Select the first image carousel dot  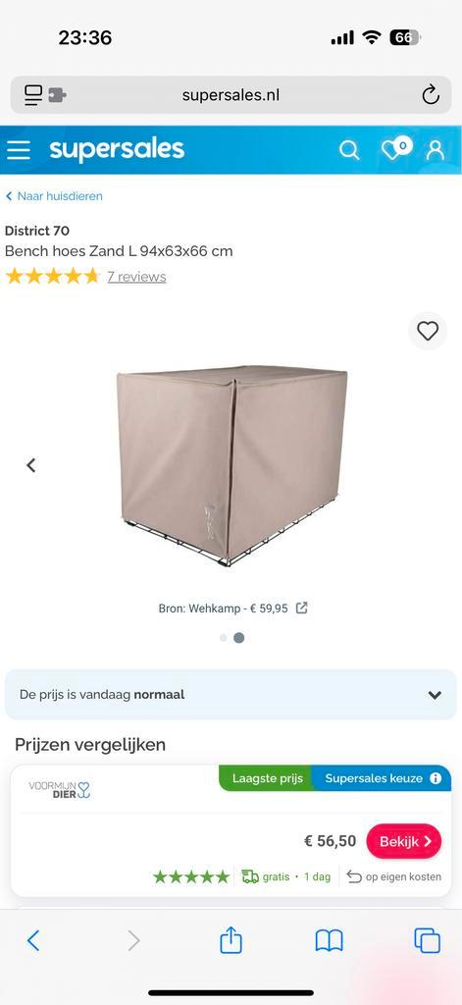(x=223, y=638)
